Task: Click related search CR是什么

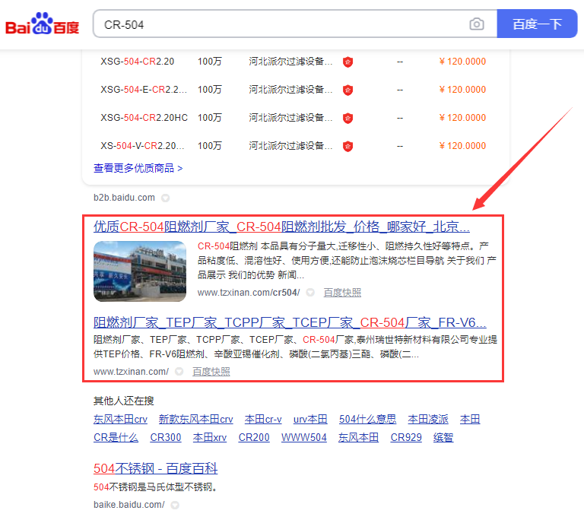Action: [116, 437]
